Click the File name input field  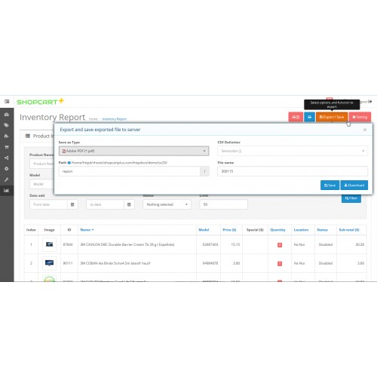tap(293, 171)
